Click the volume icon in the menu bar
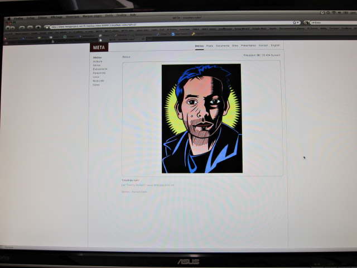357x268 pixels. pyautogui.click(x=340, y=12)
